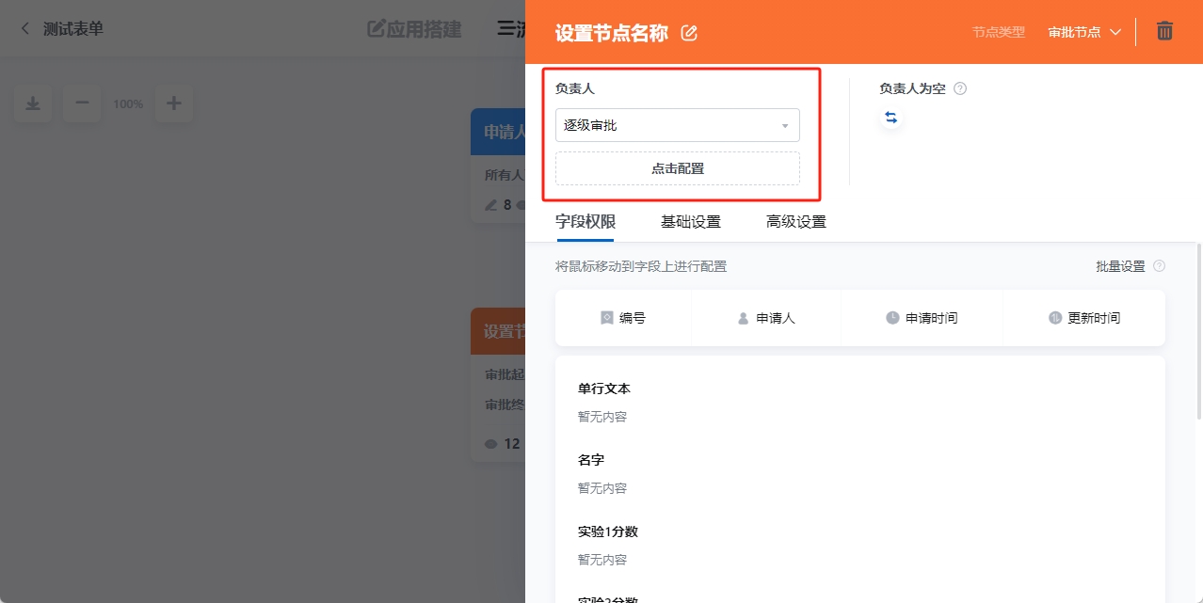The width and height of the screenshot is (1203, 603).
Task: Click the help icon next to 批量设置
Action: point(1160,266)
